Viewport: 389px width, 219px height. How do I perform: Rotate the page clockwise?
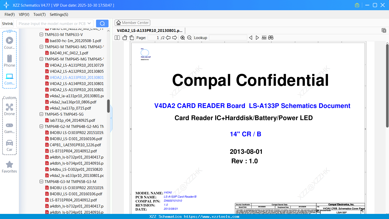point(132,38)
